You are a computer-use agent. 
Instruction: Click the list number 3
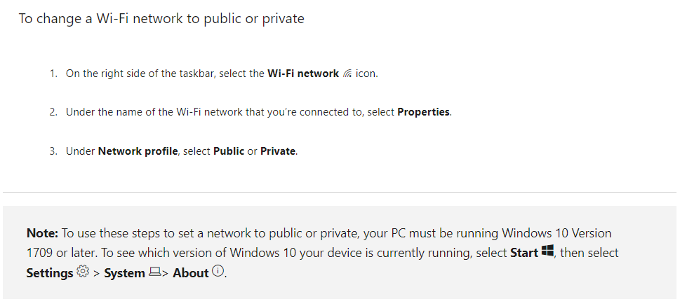[x=53, y=151]
